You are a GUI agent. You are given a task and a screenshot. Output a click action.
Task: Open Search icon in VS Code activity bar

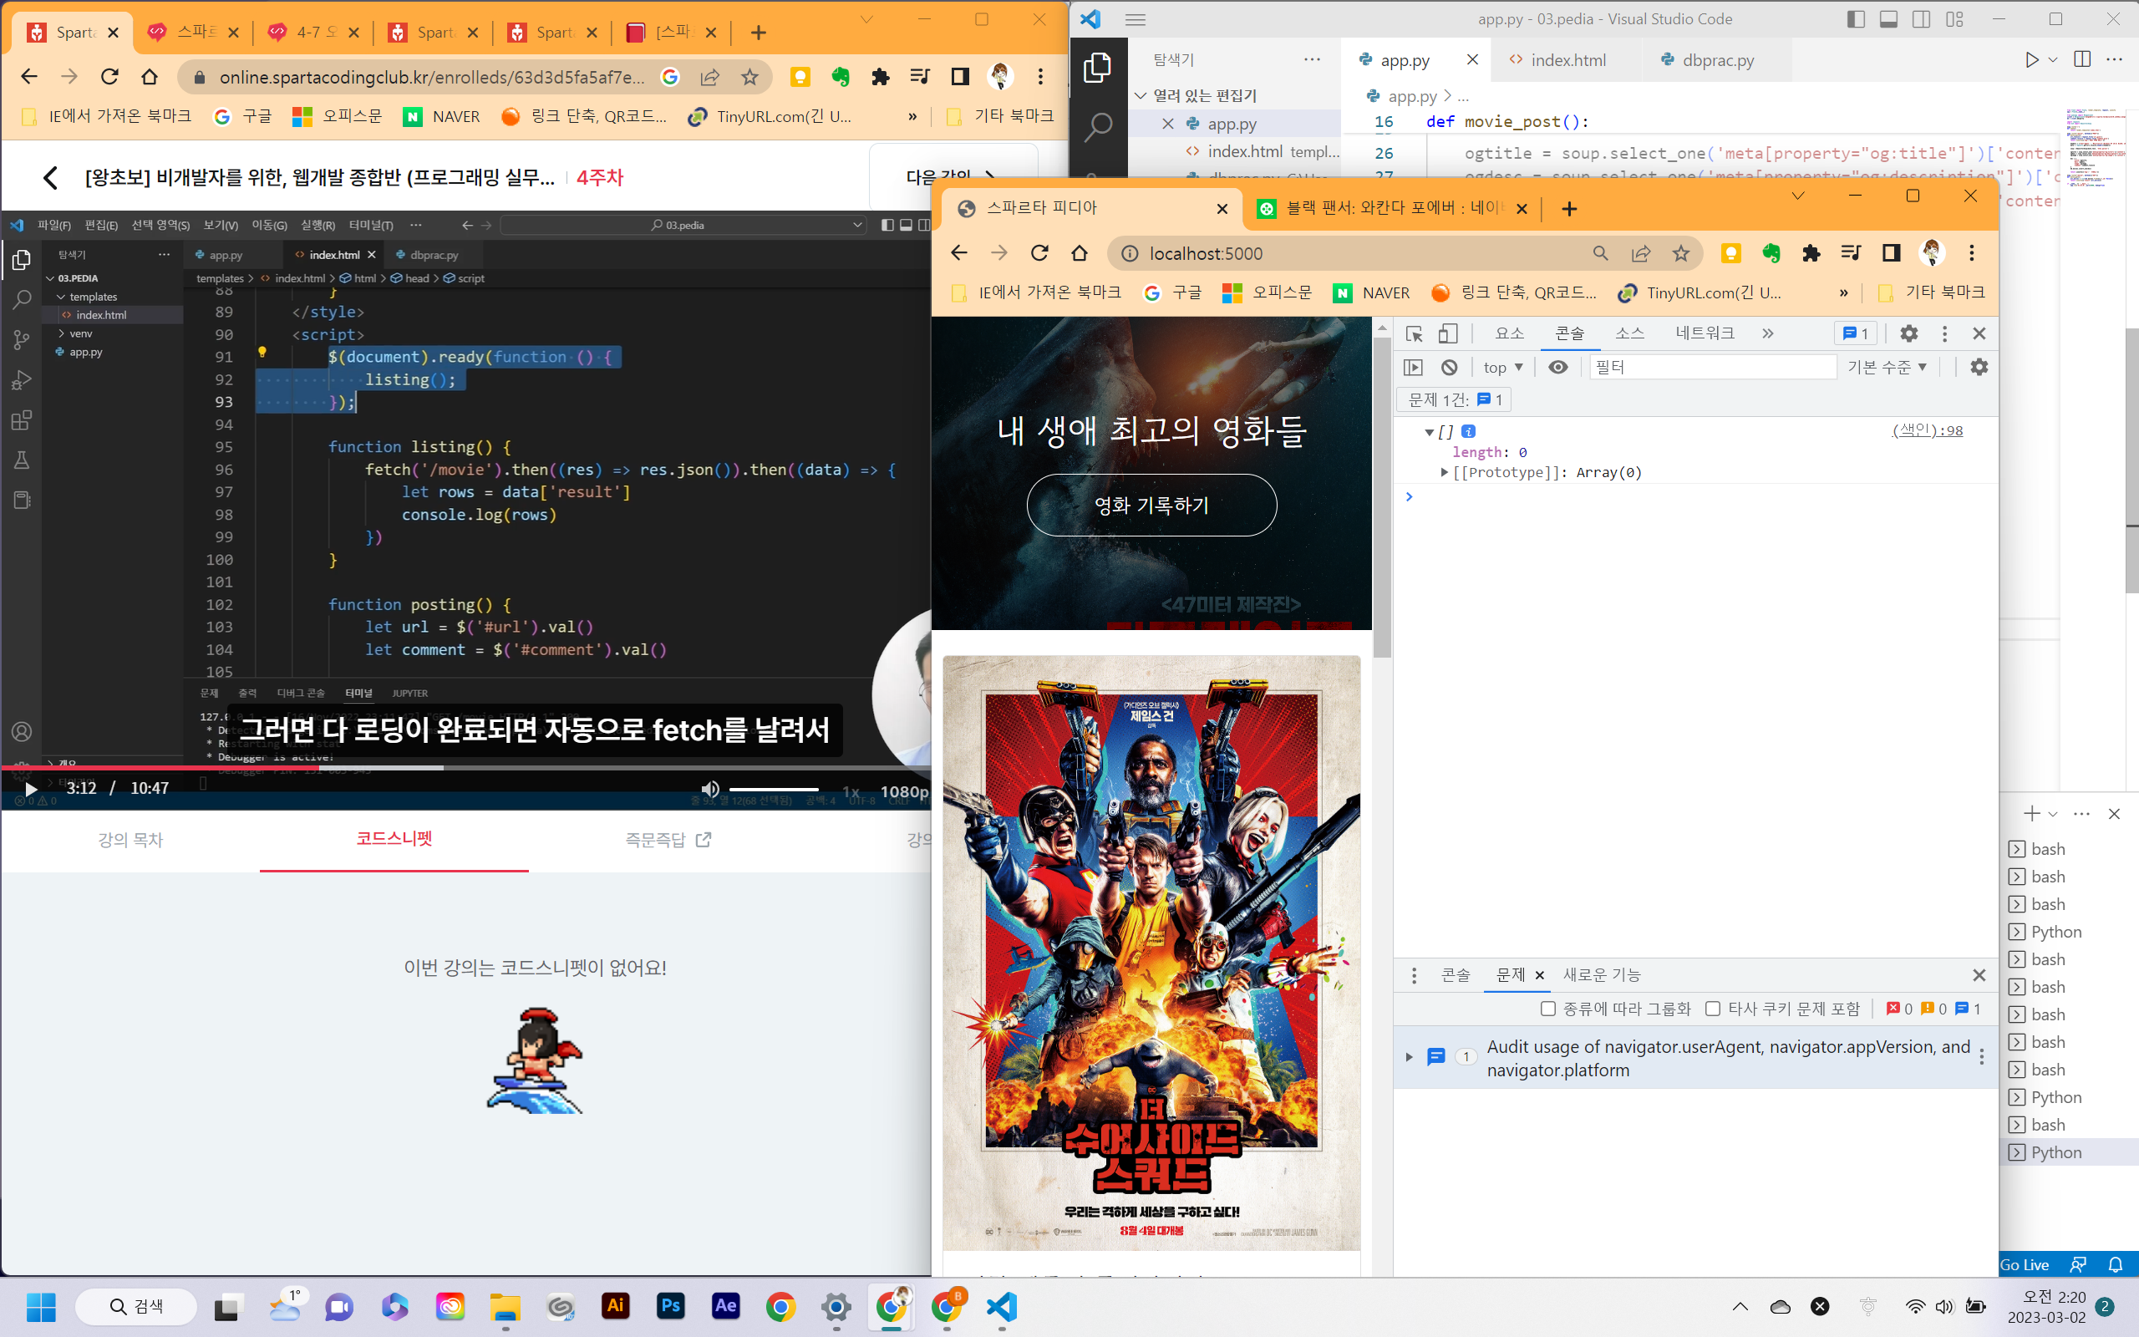[x=1098, y=126]
